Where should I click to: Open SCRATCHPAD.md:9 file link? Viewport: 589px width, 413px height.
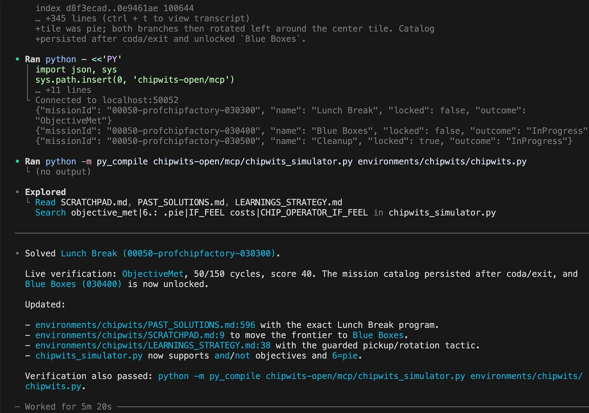[x=130, y=335]
